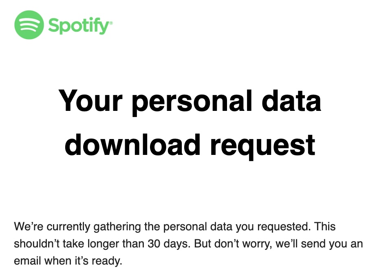Click the word 'request' in the heading

tap(262, 148)
